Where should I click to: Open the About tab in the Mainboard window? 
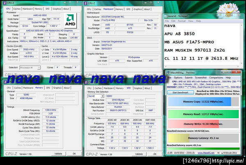[147, 9]
